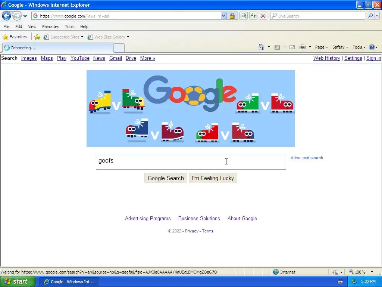Screen dimensions: 382x287
Task: Click Internet security zone in status bar
Action: pyautogui.click(x=284, y=272)
